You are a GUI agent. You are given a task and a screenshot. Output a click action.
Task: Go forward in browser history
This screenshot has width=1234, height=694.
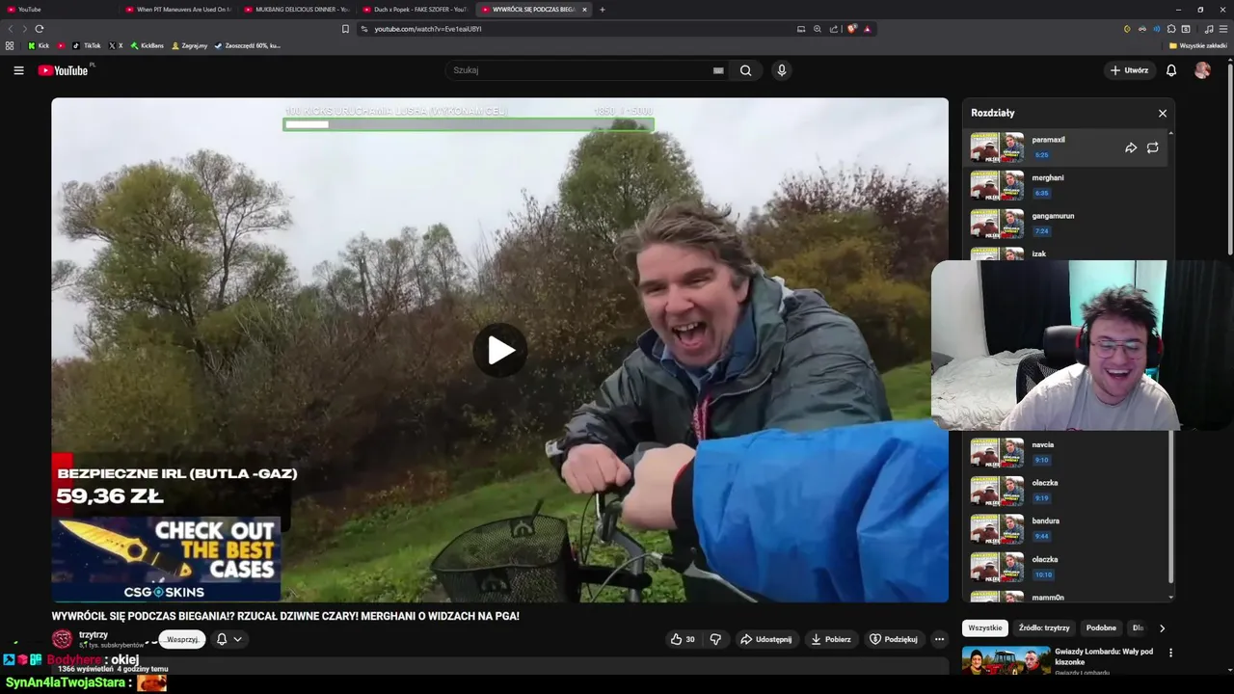point(25,29)
